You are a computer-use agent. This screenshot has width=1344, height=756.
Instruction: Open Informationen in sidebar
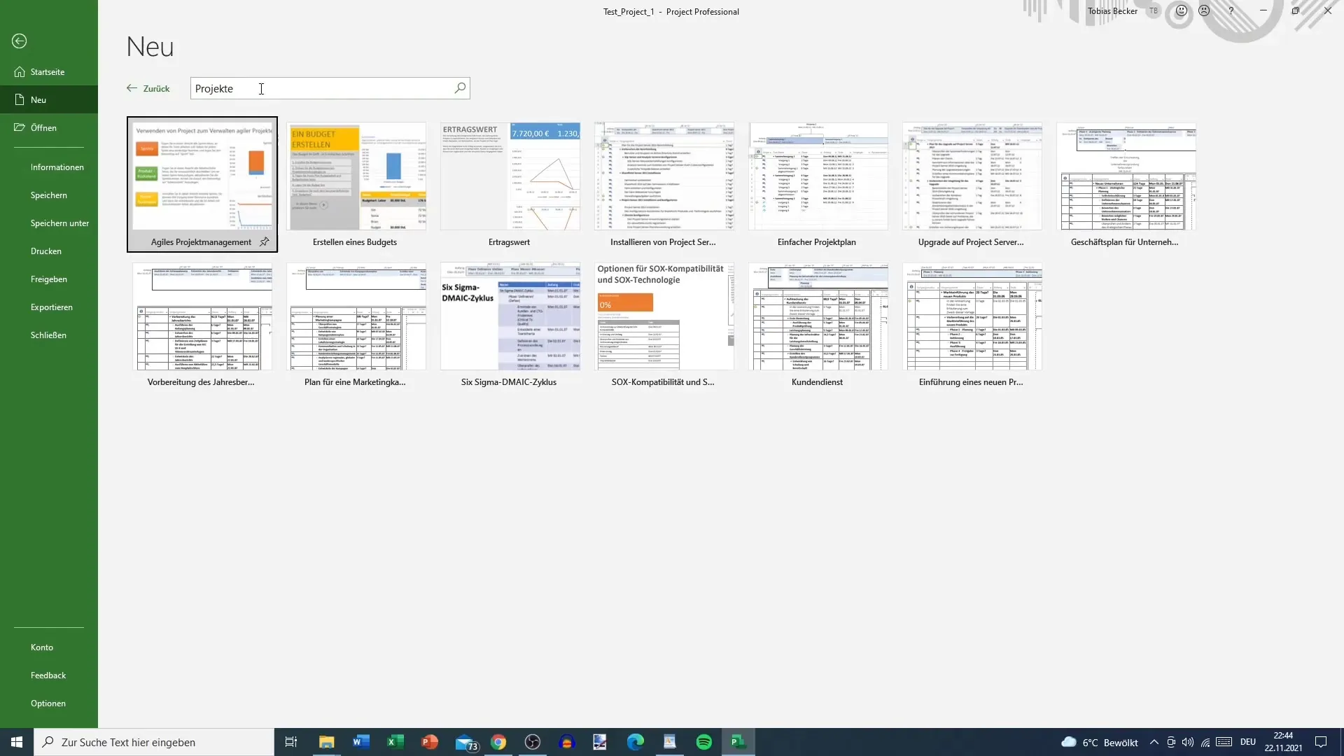click(x=49, y=167)
